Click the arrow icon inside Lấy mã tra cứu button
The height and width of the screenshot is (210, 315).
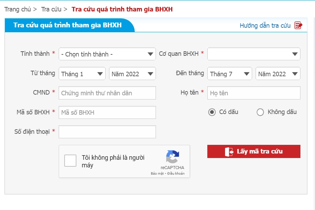coord(229,151)
